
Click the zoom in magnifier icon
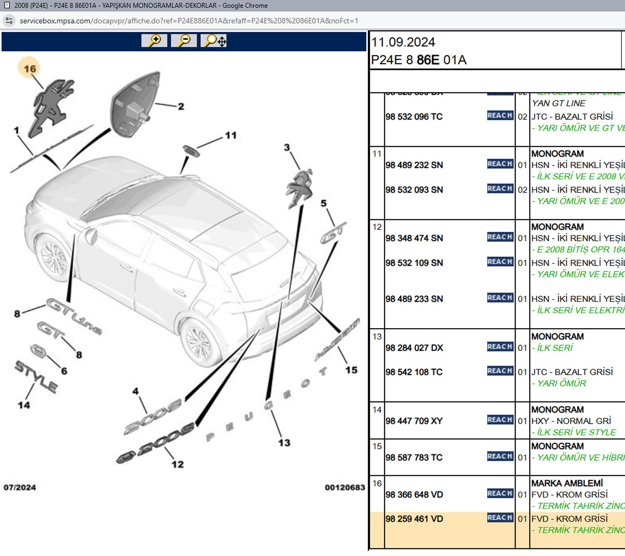click(154, 41)
